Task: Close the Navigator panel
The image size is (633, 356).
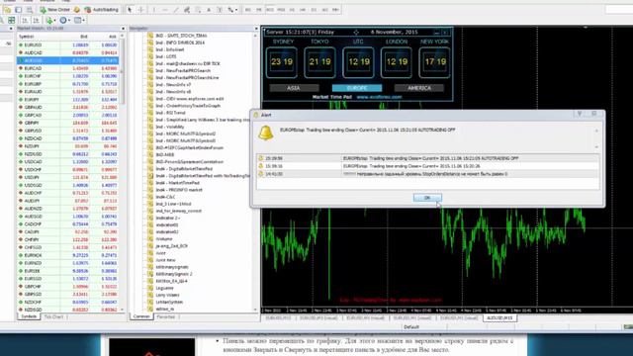Action: tap(256, 29)
